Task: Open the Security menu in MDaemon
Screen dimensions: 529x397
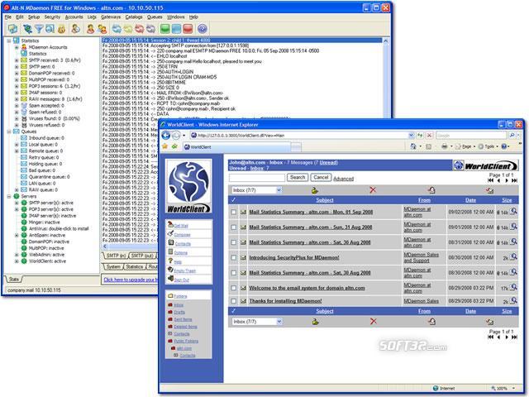Action: [52, 17]
